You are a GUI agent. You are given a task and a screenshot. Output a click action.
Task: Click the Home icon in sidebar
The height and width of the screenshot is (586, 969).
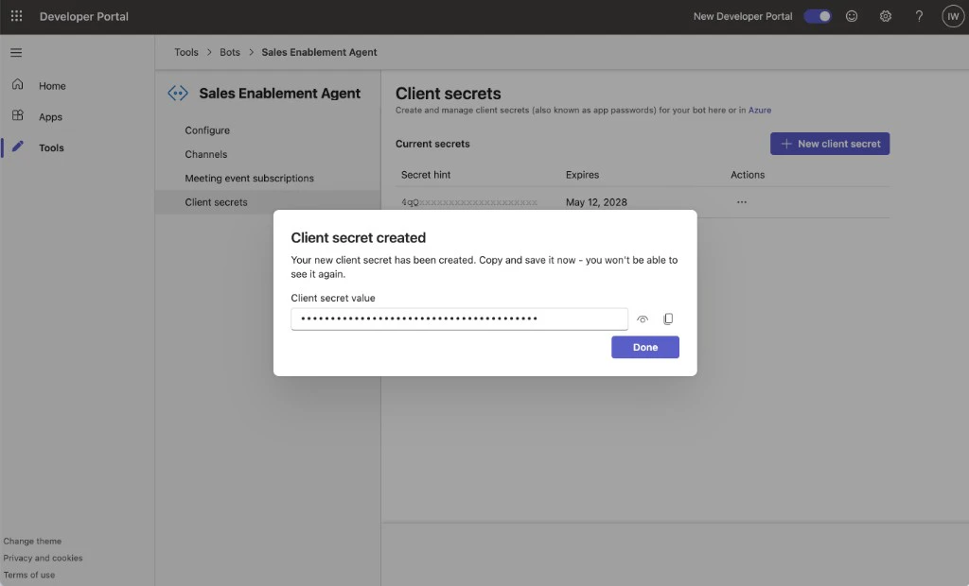click(17, 85)
